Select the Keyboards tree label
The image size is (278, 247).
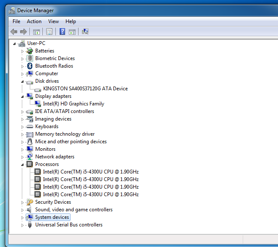(x=47, y=126)
